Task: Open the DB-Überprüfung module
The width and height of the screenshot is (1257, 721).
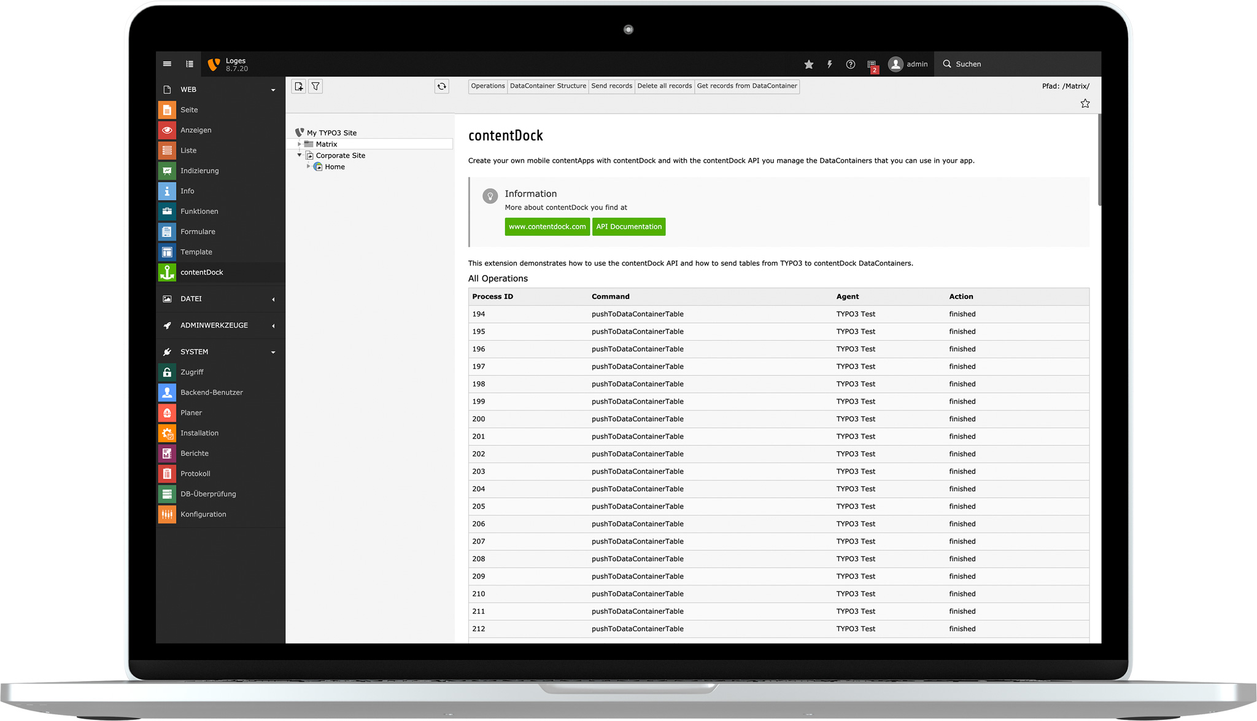Action: coord(220,494)
